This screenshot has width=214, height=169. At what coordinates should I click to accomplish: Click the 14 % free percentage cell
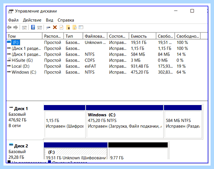tap(181, 54)
